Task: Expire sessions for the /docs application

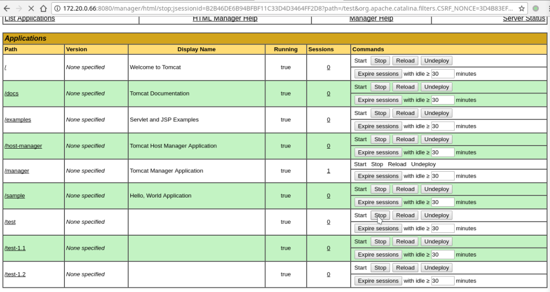Action: click(378, 100)
